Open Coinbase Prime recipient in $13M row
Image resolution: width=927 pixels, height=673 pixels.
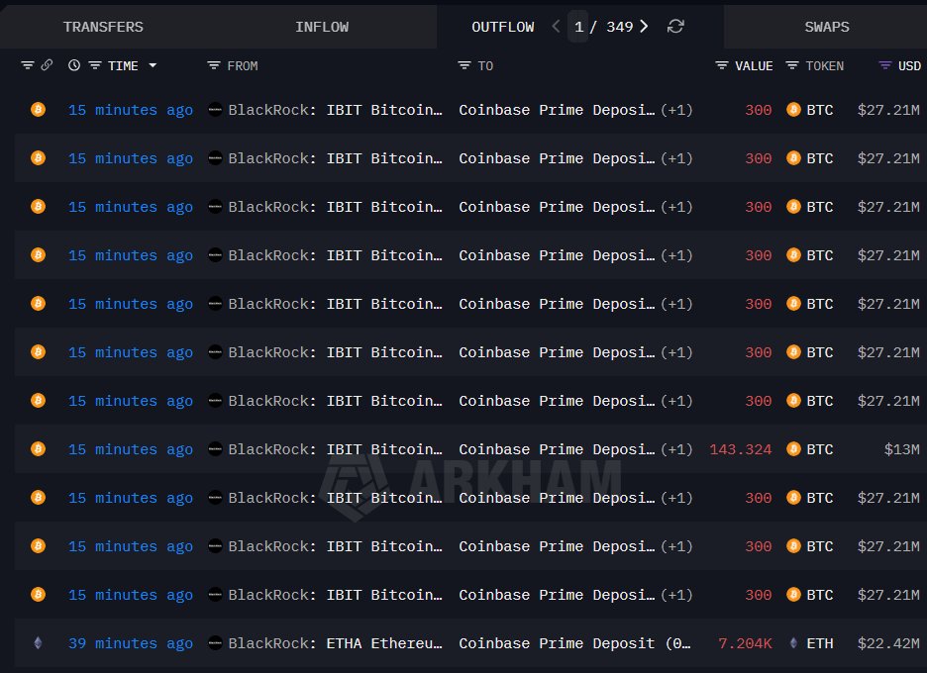pos(557,449)
